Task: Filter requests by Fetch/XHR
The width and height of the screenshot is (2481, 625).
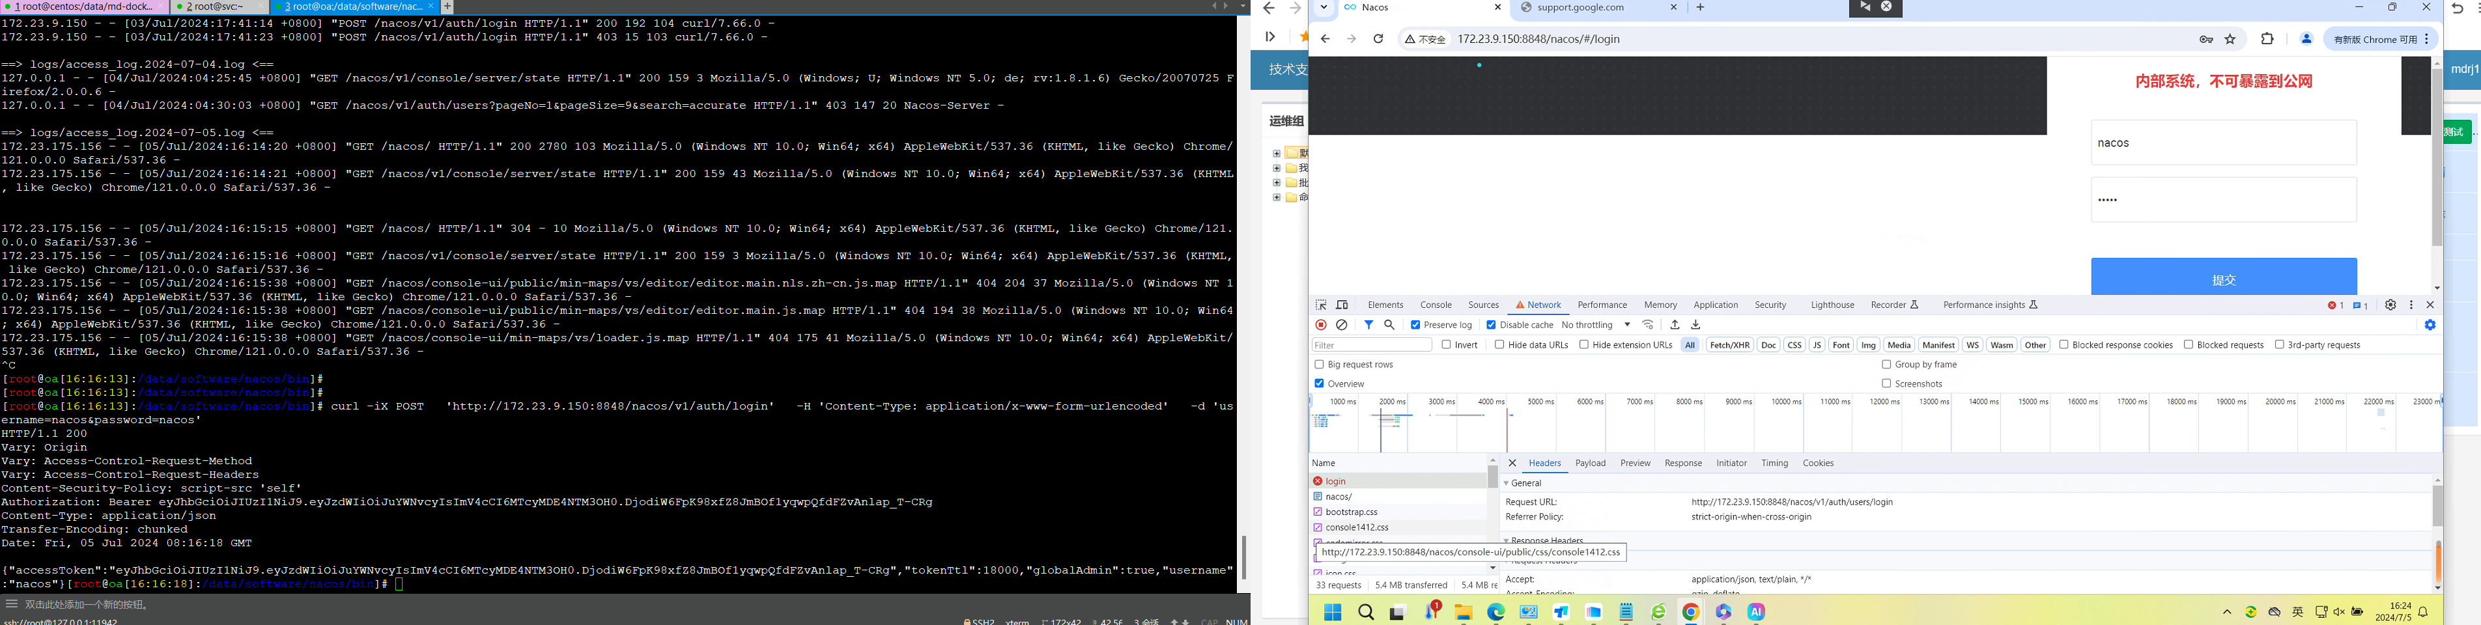Action: pos(1730,345)
